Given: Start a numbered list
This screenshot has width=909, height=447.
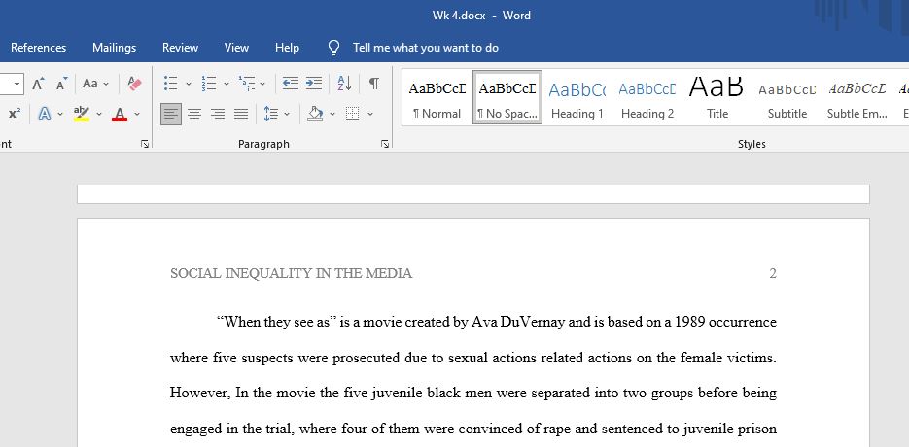Looking at the screenshot, I should tap(208, 84).
